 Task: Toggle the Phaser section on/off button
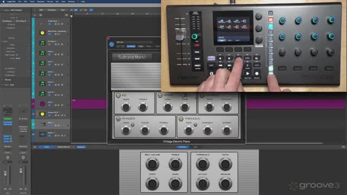tap(118, 119)
